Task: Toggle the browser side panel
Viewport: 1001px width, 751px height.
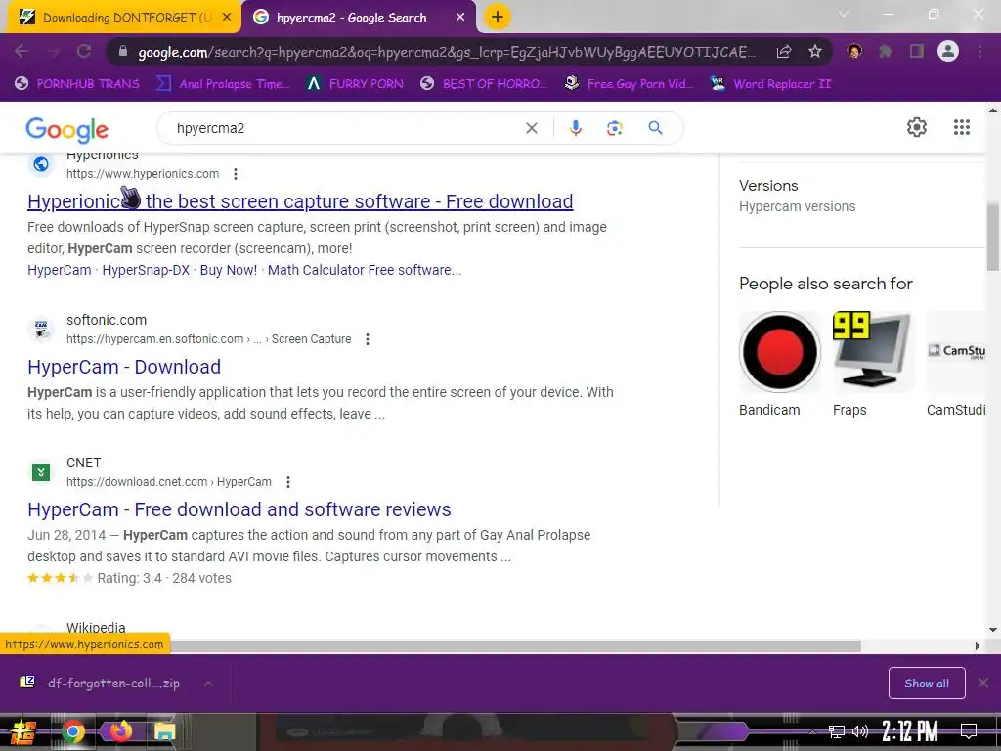Action: tap(917, 51)
